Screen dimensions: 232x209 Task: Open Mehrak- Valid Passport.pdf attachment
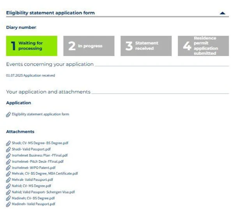32,180
